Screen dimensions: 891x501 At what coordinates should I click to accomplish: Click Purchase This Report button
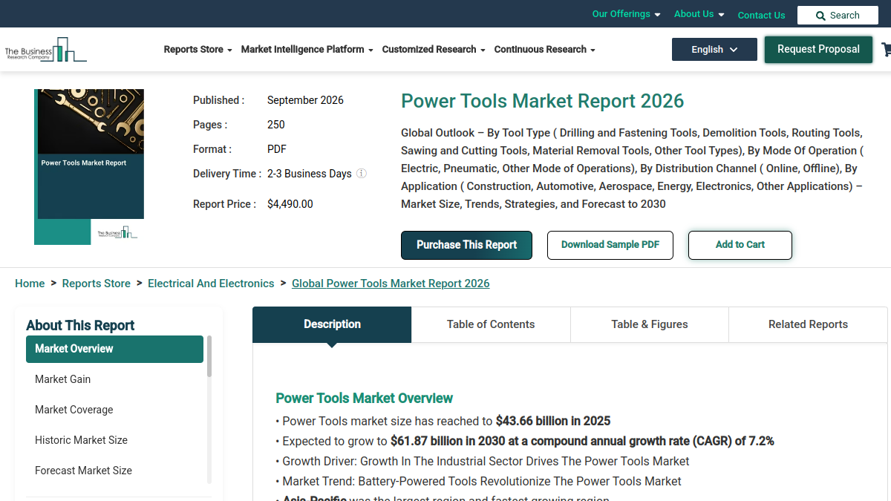click(x=466, y=245)
